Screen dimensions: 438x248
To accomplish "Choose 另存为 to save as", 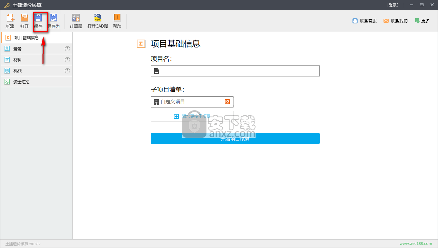I will click(x=53, y=21).
